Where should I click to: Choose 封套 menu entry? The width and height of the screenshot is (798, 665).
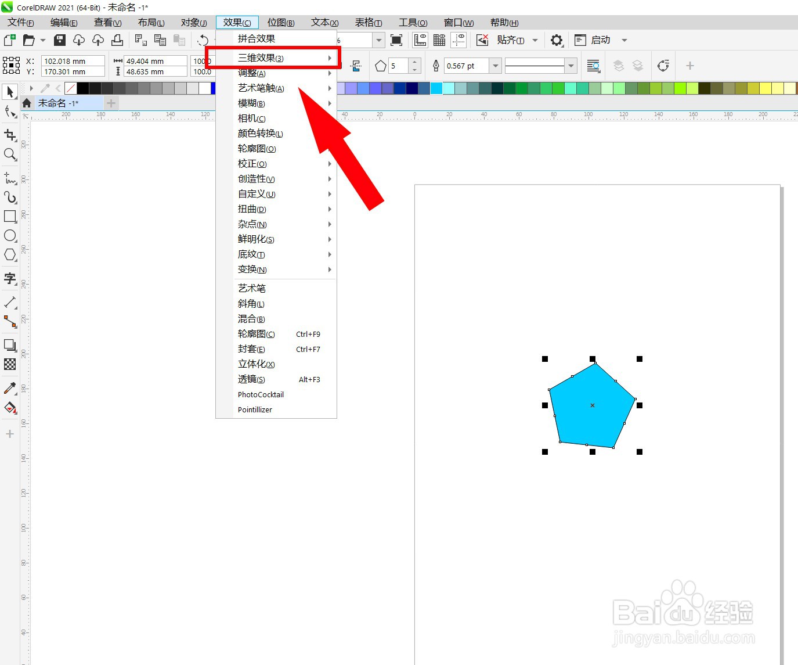(x=276, y=349)
